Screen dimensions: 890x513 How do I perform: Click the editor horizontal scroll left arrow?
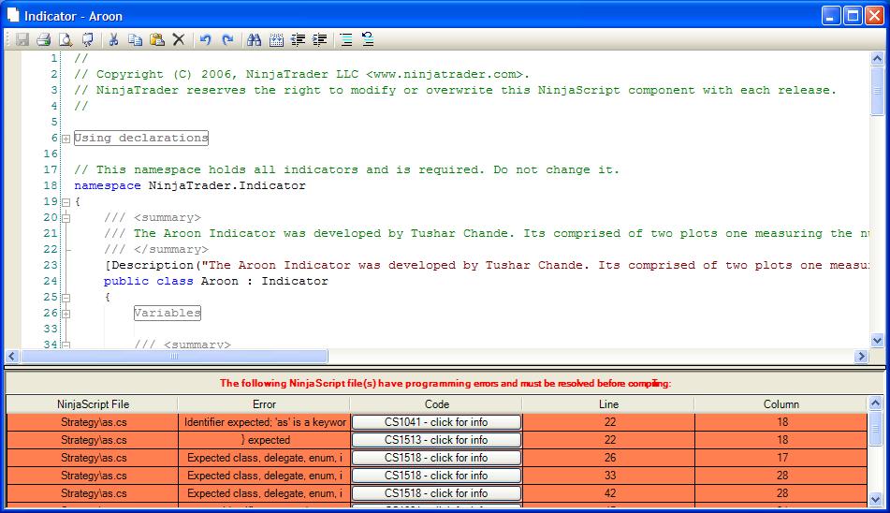point(12,357)
